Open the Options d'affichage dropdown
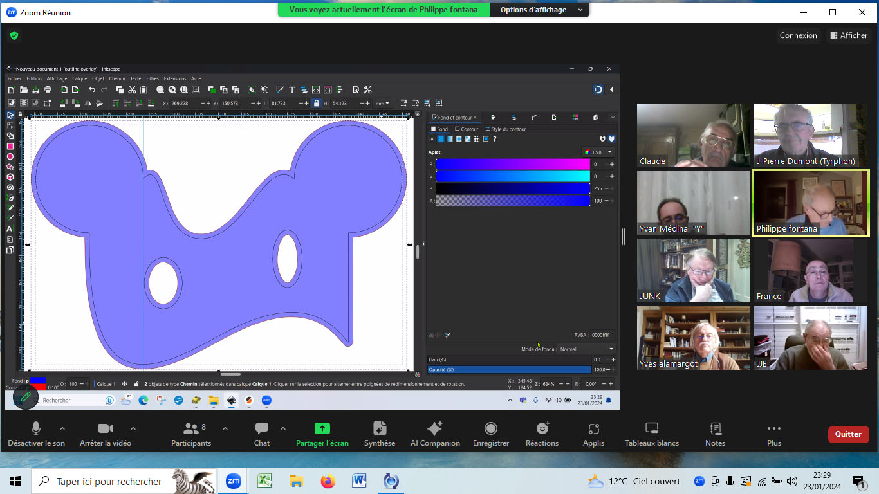This screenshot has width=879, height=494. coord(540,10)
